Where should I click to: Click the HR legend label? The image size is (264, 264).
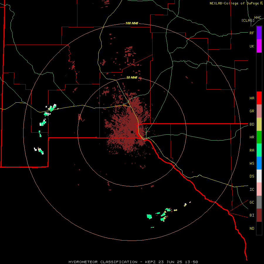252,137
